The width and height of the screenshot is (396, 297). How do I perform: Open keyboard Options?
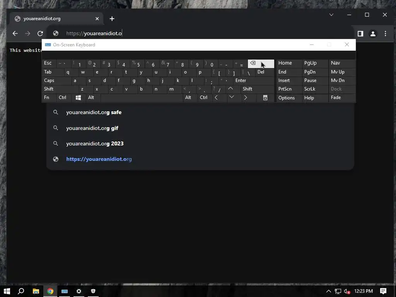click(x=288, y=98)
